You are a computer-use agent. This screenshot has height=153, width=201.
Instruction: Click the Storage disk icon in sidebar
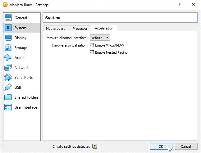click(8, 47)
